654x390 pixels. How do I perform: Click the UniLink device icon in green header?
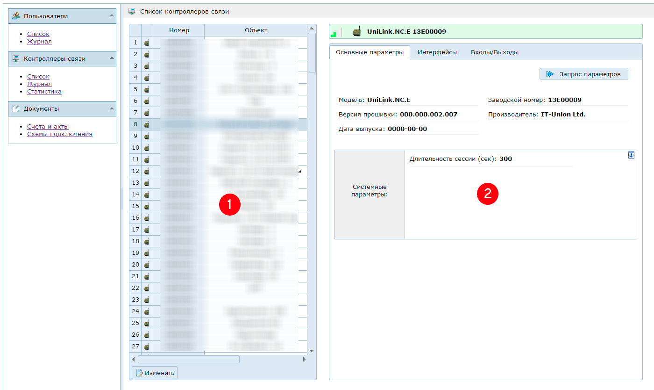[x=356, y=31]
